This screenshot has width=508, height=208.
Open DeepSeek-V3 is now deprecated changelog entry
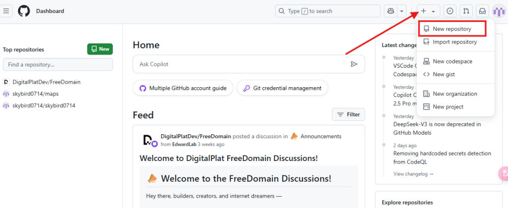(x=437, y=128)
